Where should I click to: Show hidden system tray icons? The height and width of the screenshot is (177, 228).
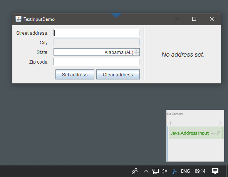click(x=146, y=171)
